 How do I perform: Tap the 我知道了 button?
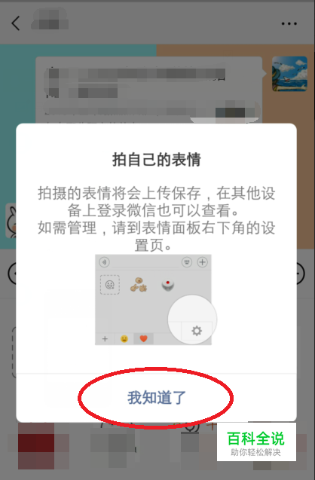157,397
